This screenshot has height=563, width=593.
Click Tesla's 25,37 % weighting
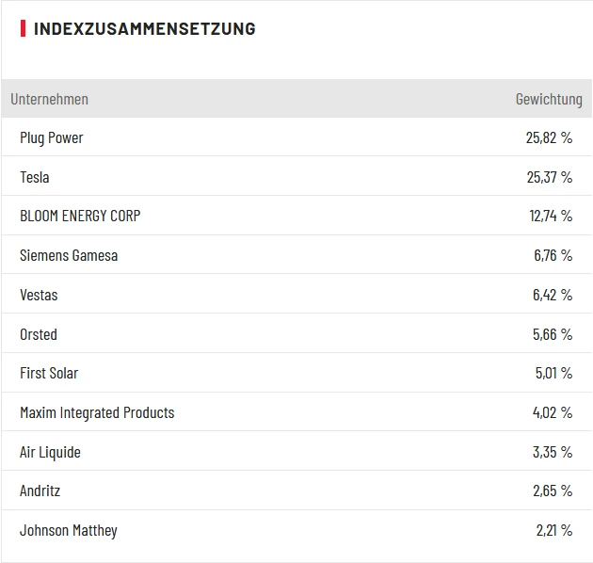(549, 177)
